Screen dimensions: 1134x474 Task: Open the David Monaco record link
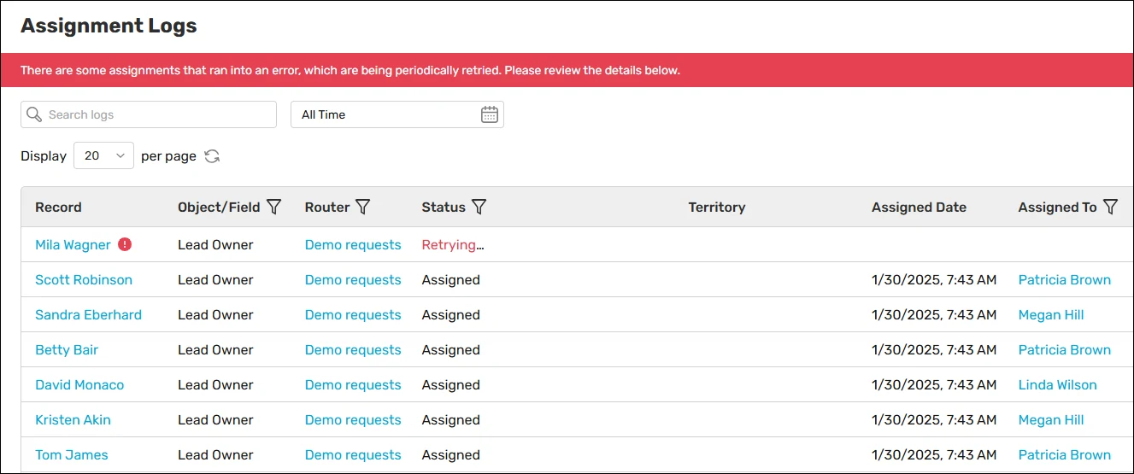tap(79, 385)
